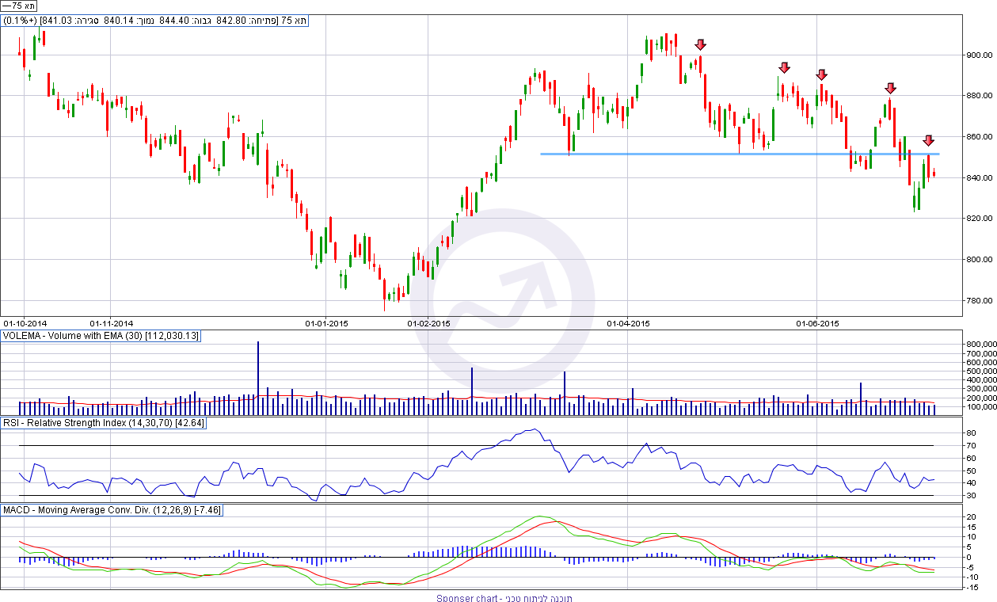Select the RSI Relative Strength Index label
The width and height of the screenshot is (997, 602).
click(x=104, y=423)
